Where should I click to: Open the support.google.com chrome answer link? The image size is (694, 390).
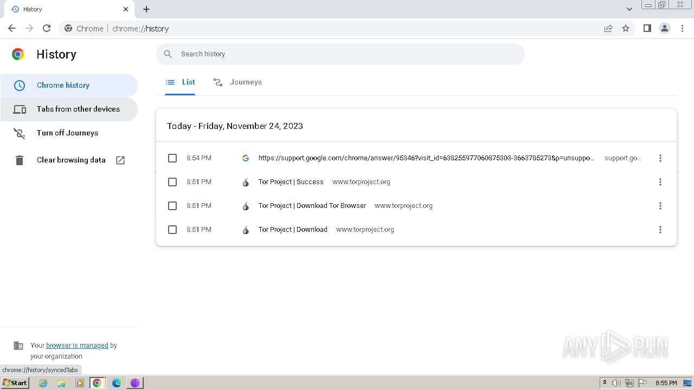[426, 158]
